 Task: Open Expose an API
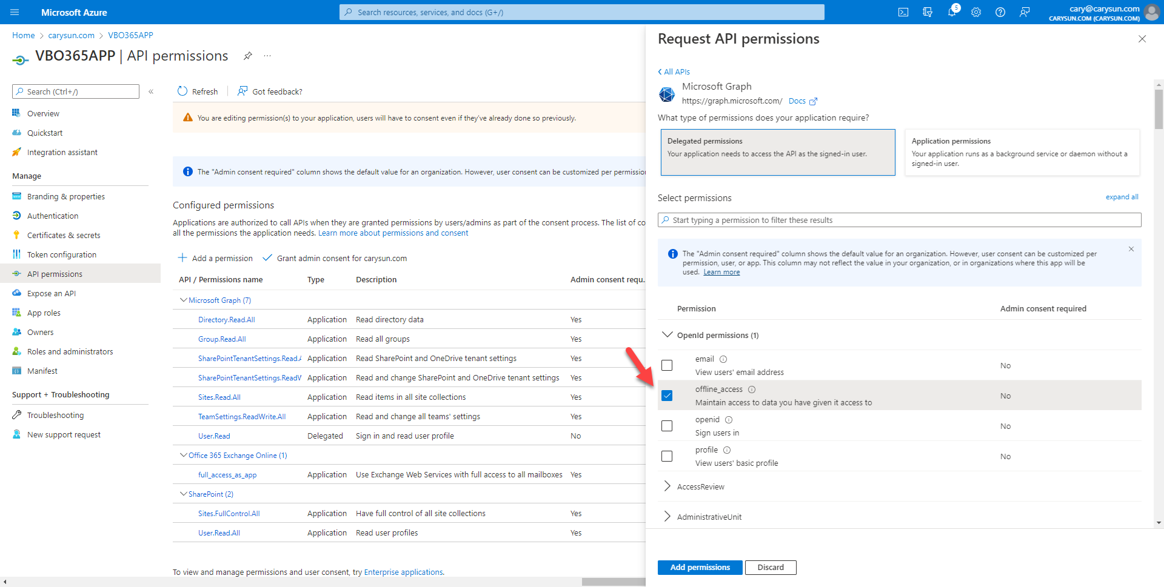tap(52, 293)
